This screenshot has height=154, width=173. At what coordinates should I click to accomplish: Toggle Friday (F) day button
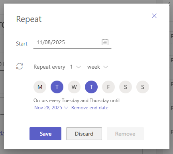point(108,87)
